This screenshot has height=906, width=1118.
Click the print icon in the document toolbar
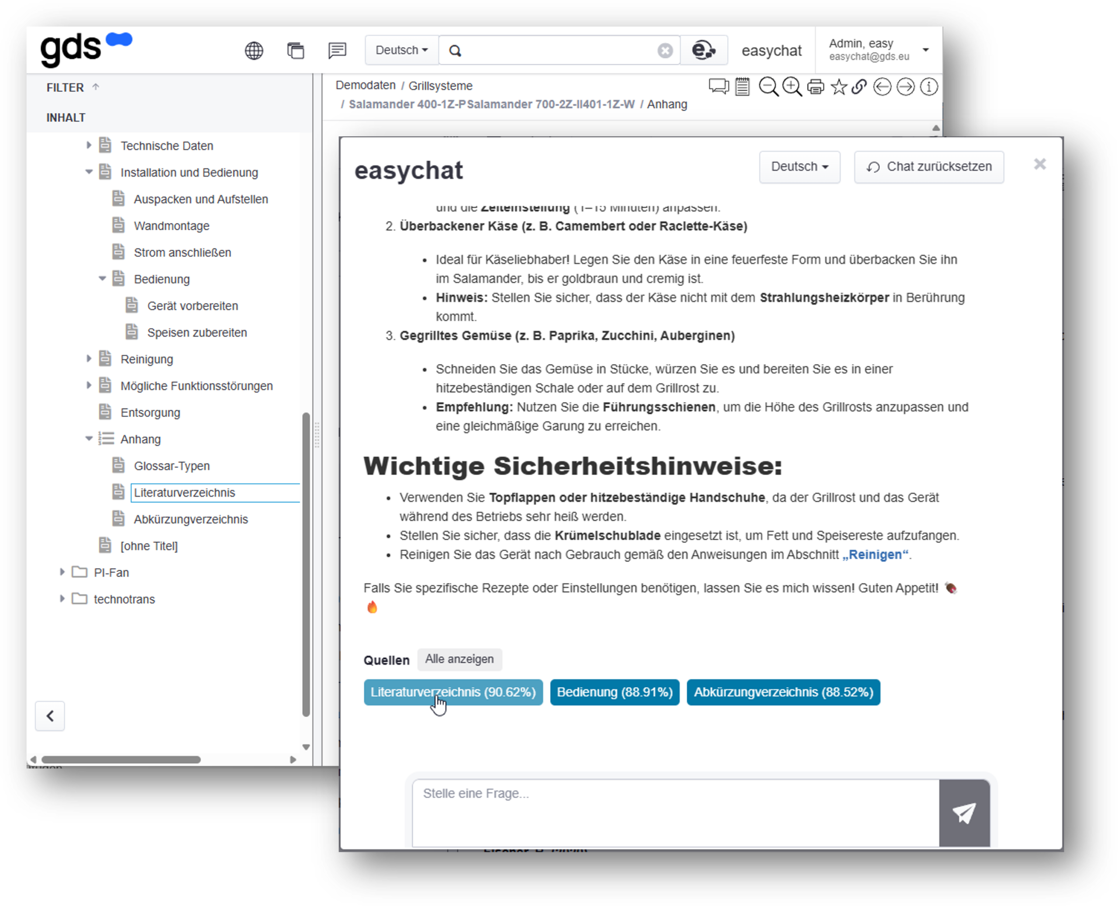[815, 86]
